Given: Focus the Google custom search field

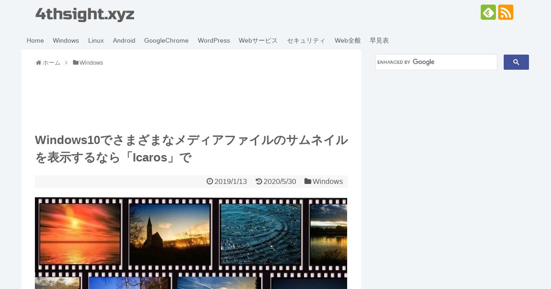Looking at the screenshot, I should coord(436,62).
